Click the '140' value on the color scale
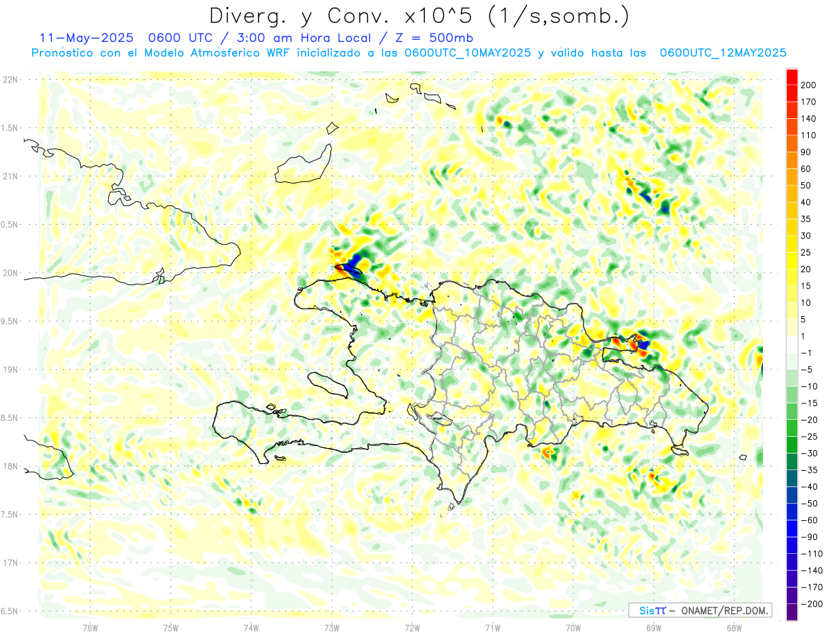Viewport: 824px width, 637px height. pos(808,118)
